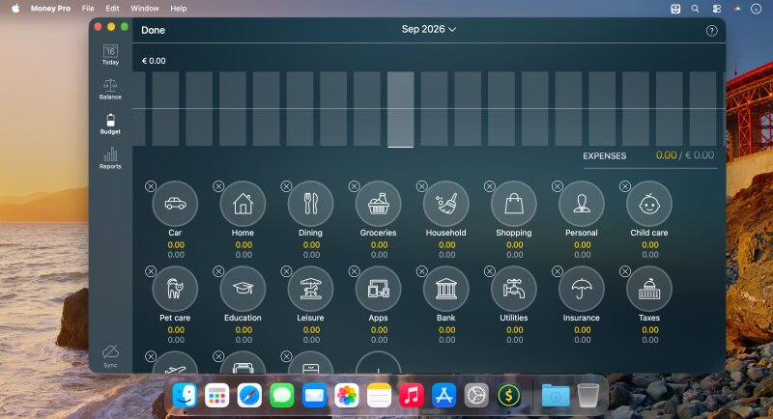Open the help question mark button
The height and width of the screenshot is (419, 773).
click(711, 31)
